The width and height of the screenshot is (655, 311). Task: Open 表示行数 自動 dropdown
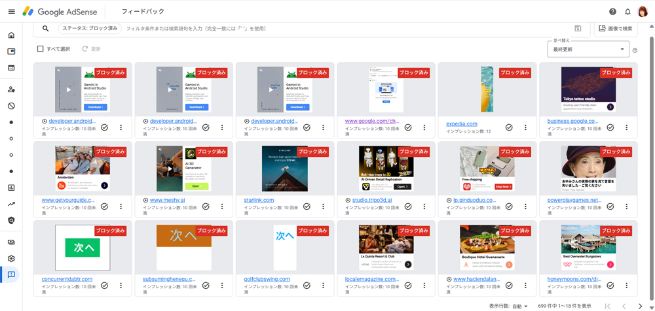click(x=519, y=306)
